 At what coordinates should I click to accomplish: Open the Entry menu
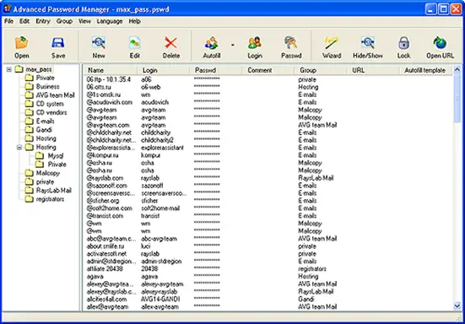pyautogui.click(x=43, y=21)
